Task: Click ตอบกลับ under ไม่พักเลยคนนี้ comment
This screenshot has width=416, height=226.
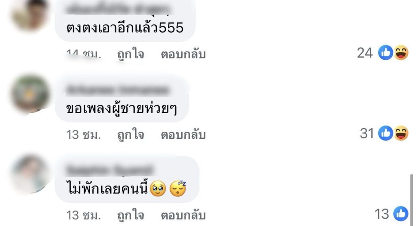Action: click(x=183, y=215)
